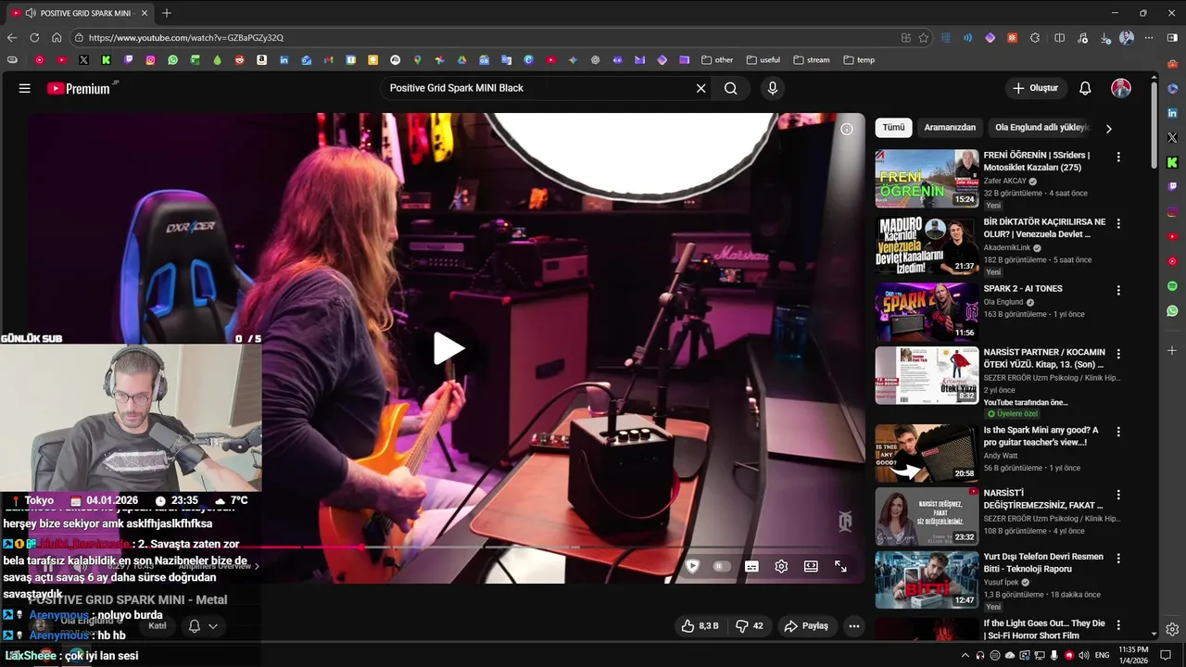Open YouTube notifications bell
This screenshot has height=667, width=1186.
coord(1085,88)
